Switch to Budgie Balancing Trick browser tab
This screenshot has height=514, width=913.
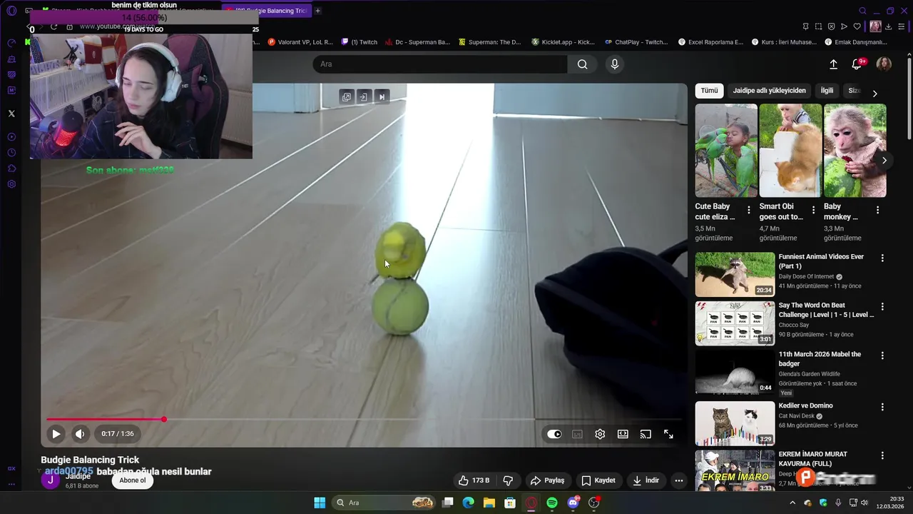coord(267,11)
